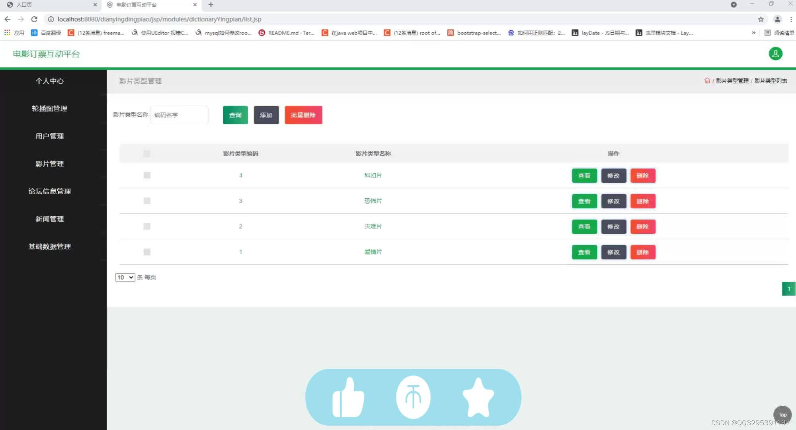Click the 爱情片 type name cell
Viewport: 796px width, 430px height.
373,252
